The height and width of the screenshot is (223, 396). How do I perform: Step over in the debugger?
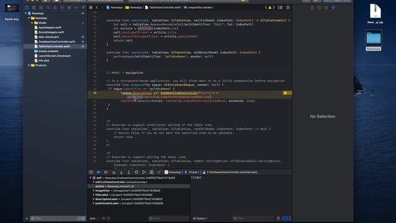(114, 172)
